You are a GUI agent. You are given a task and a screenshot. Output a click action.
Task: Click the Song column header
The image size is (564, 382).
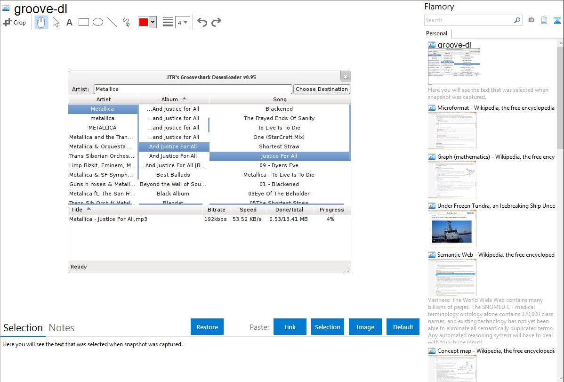click(280, 99)
